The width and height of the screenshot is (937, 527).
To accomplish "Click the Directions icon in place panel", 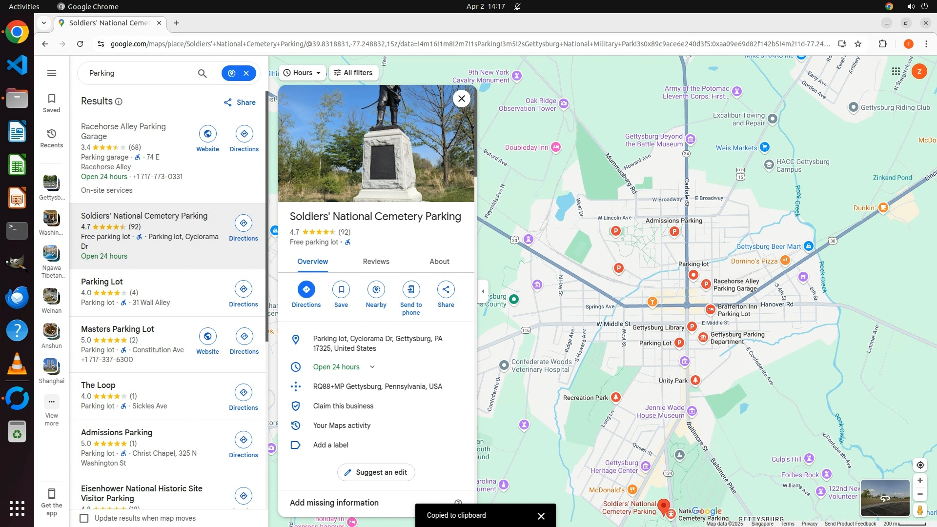I will [306, 289].
